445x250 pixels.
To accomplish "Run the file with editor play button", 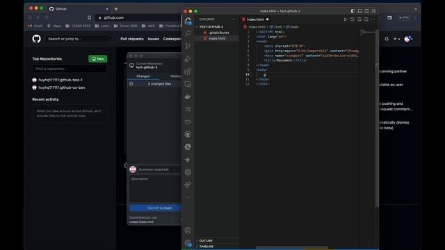I will pyautogui.click(x=346, y=19).
